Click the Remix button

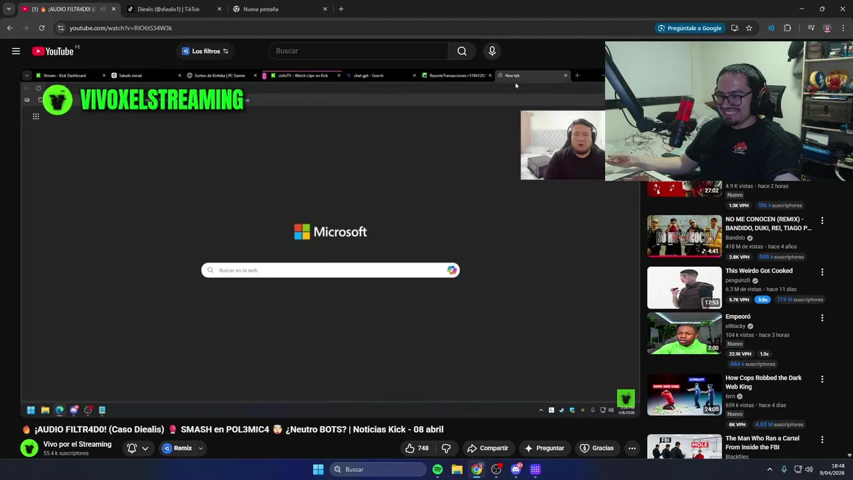[177, 448]
